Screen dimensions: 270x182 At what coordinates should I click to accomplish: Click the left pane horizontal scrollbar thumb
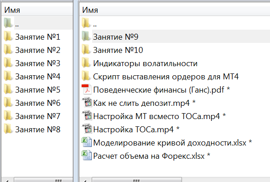[44, 180]
